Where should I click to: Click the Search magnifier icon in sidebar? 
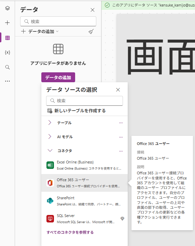point(8,67)
